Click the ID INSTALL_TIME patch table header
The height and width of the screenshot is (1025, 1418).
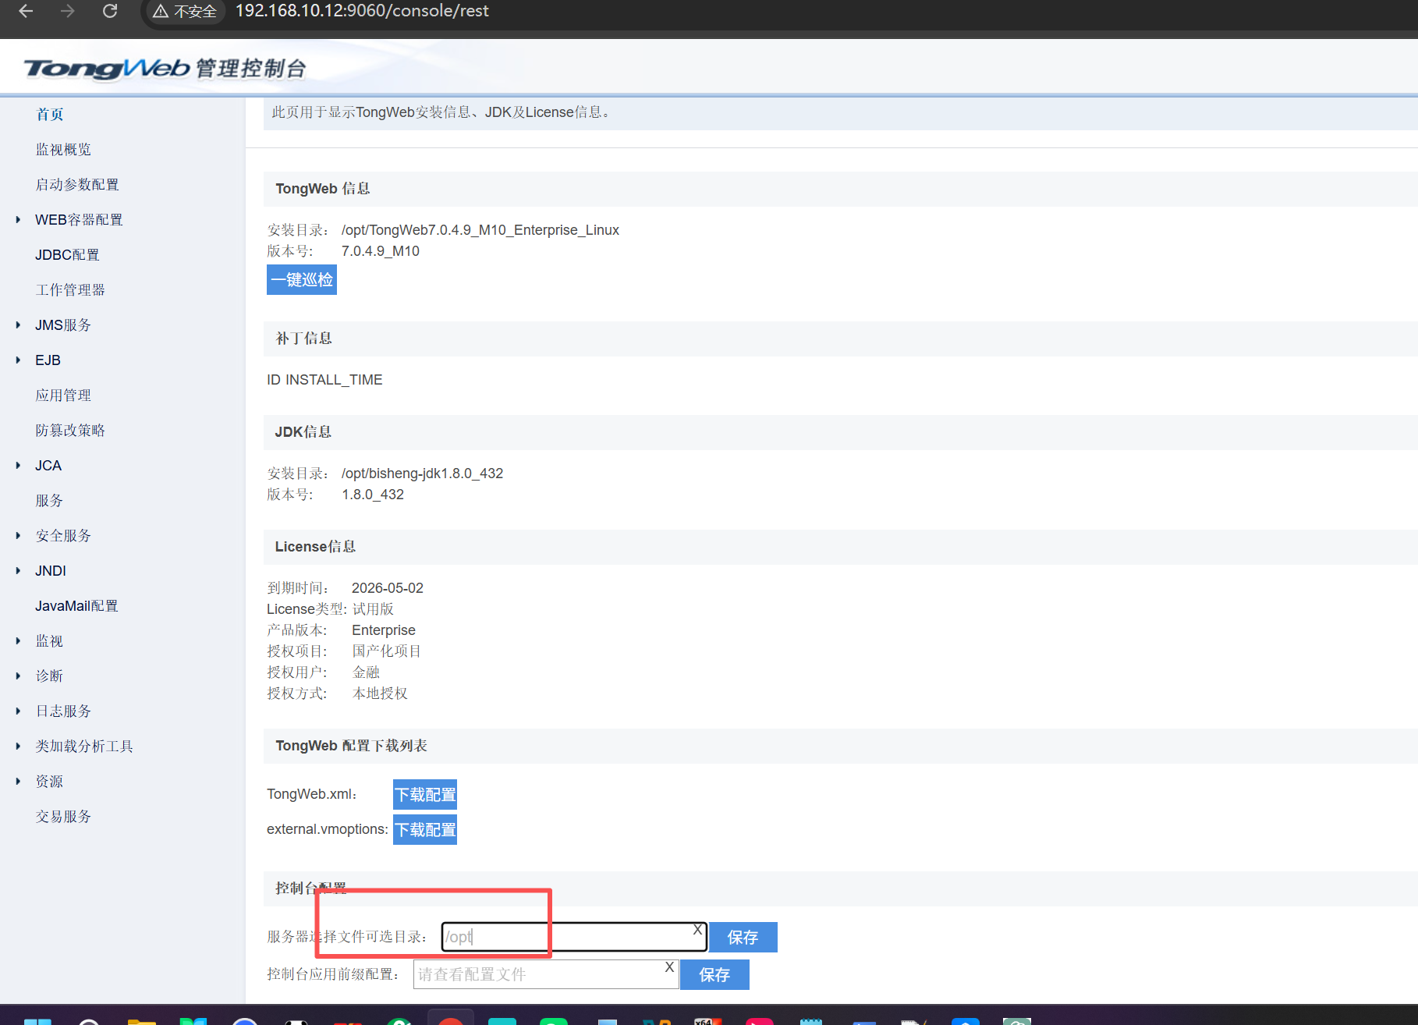pos(324,380)
